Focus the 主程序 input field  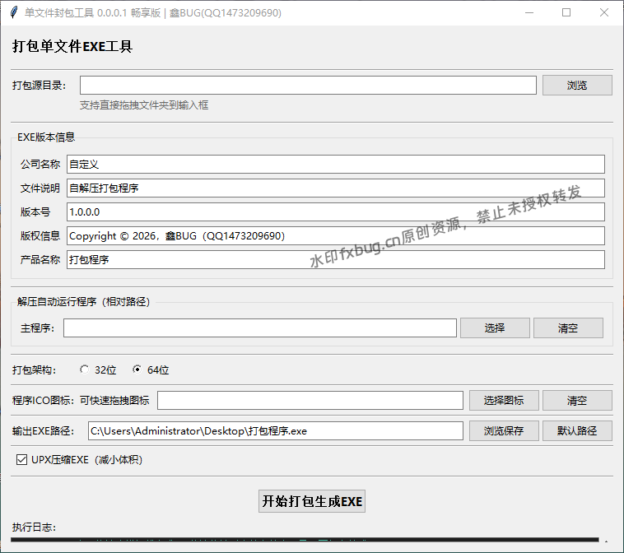pos(260,328)
